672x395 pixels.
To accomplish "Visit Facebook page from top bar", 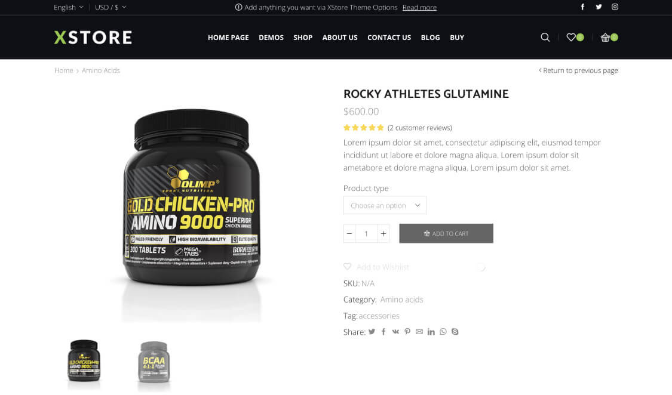I will point(582,7).
